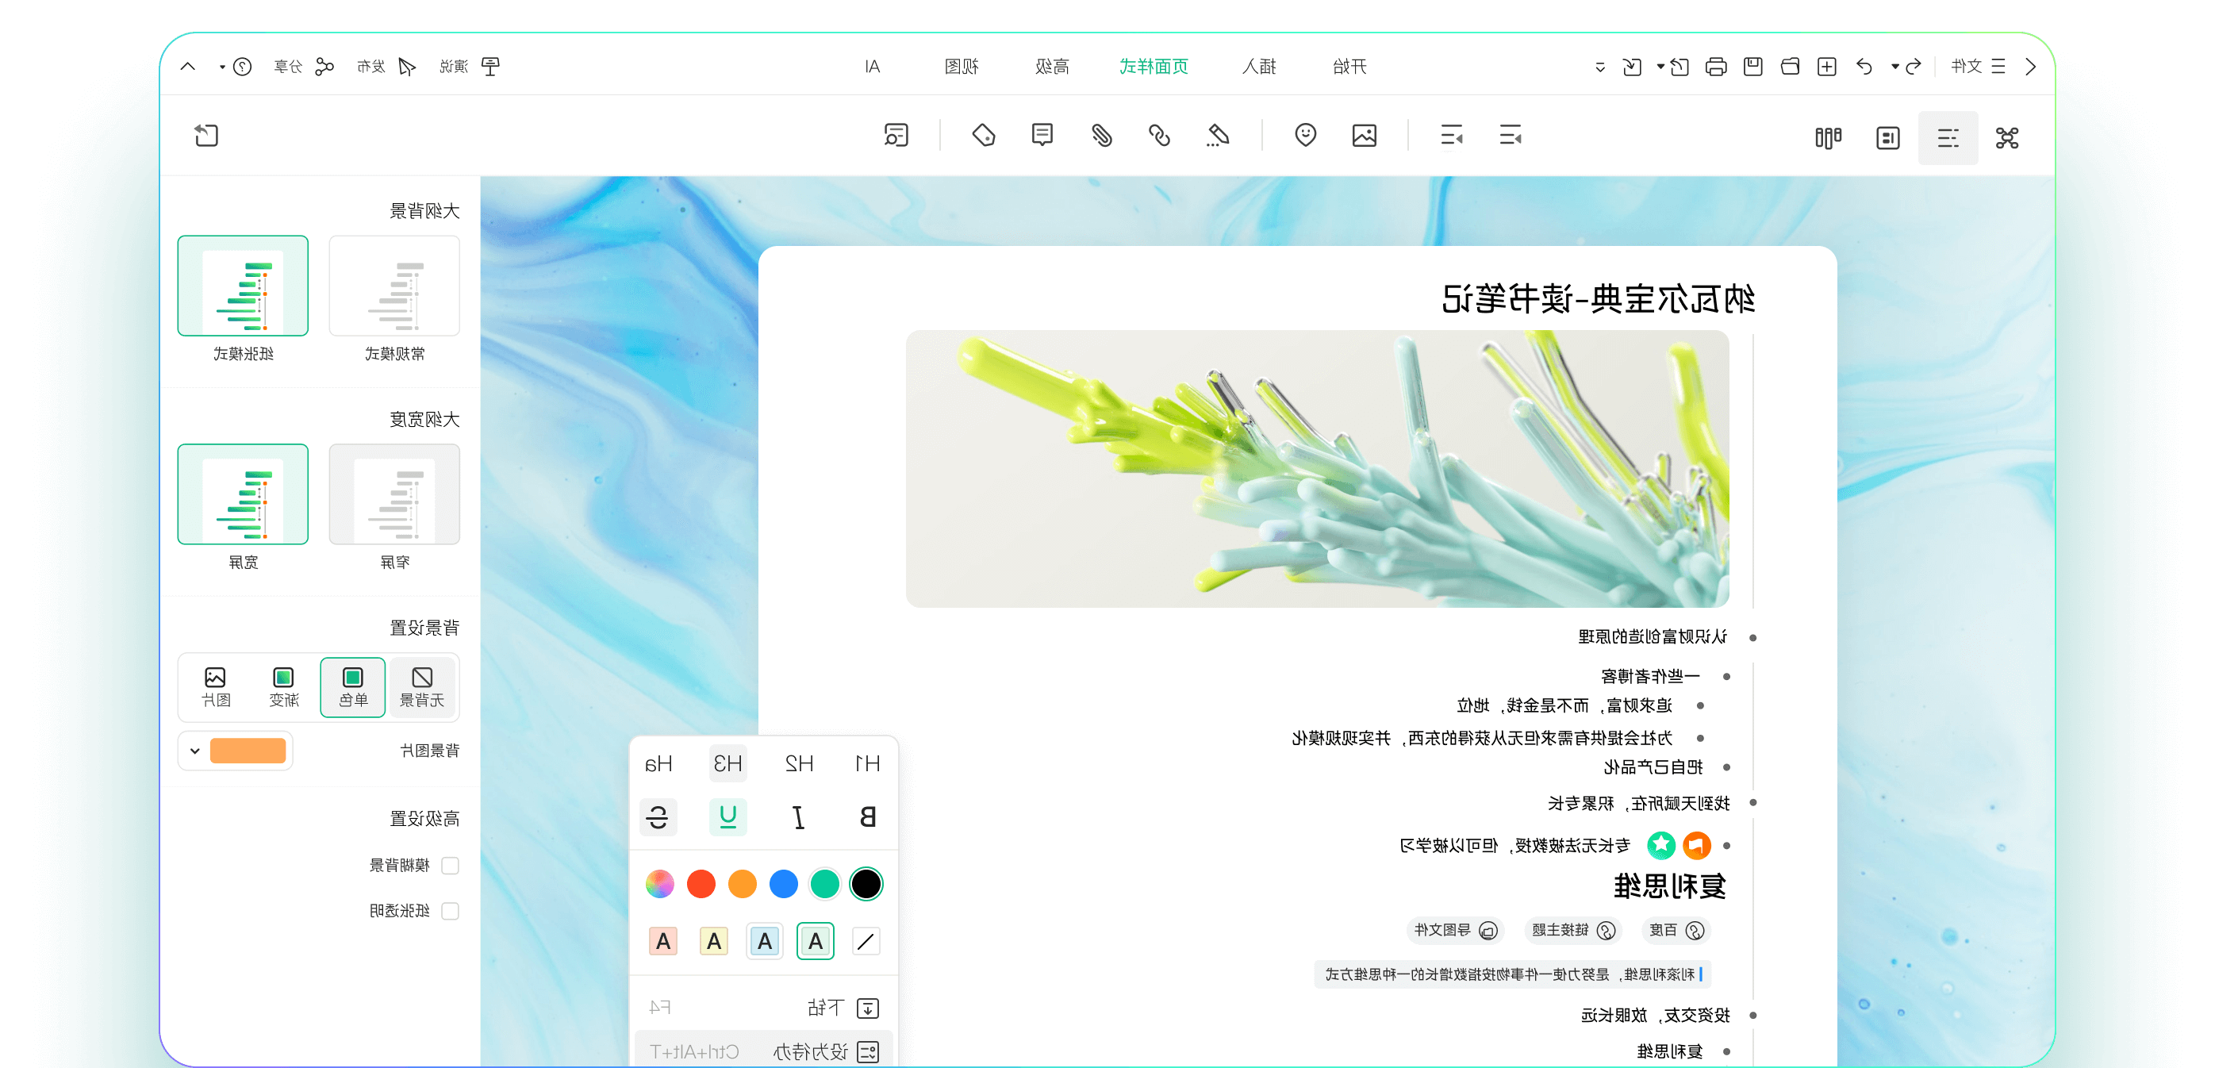Click the printer icon
The height and width of the screenshot is (1068, 2215).
click(x=1715, y=66)
